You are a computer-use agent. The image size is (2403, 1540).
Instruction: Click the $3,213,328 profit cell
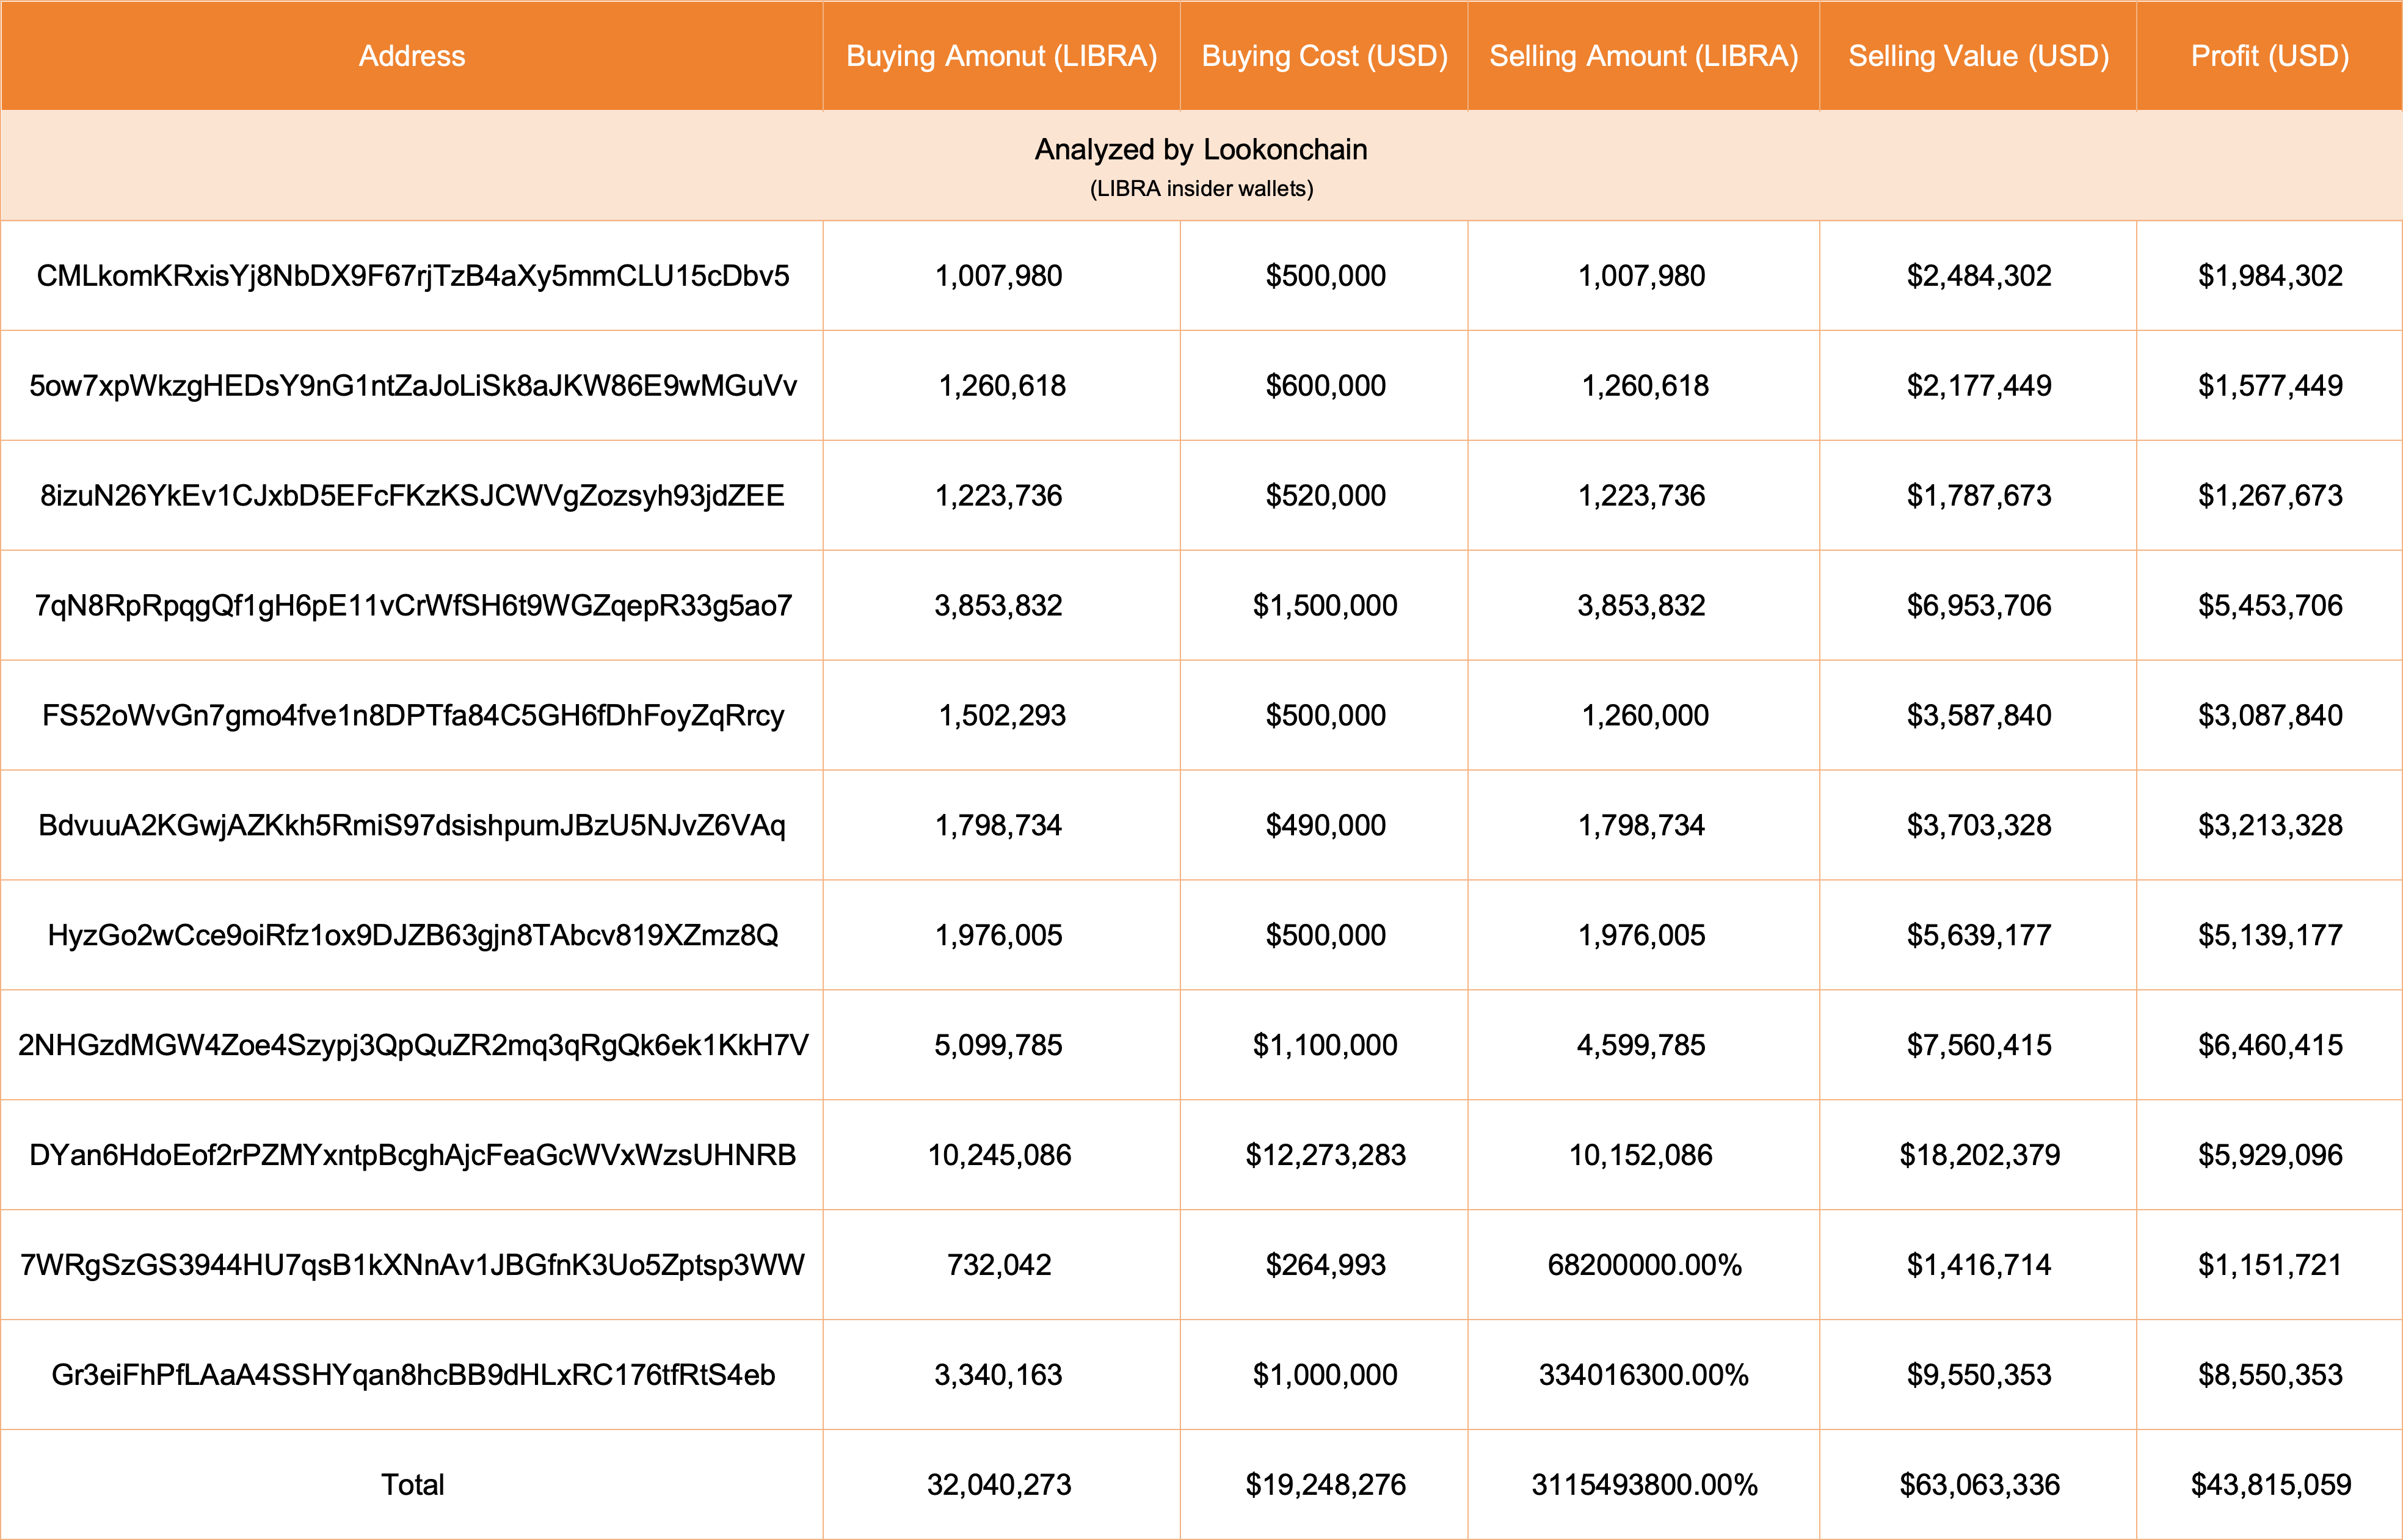tap(2269, 826)
